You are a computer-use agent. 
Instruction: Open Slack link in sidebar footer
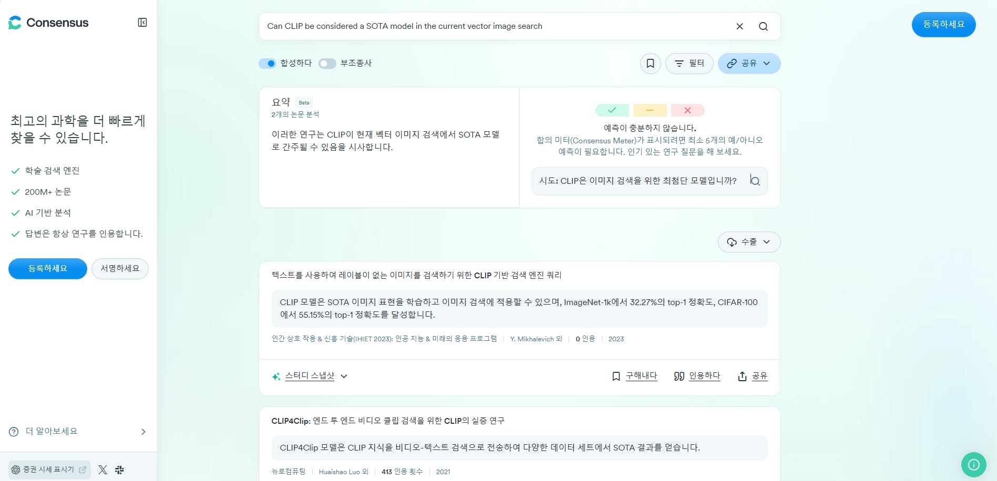pyautogui.click(x=119, y=469)
